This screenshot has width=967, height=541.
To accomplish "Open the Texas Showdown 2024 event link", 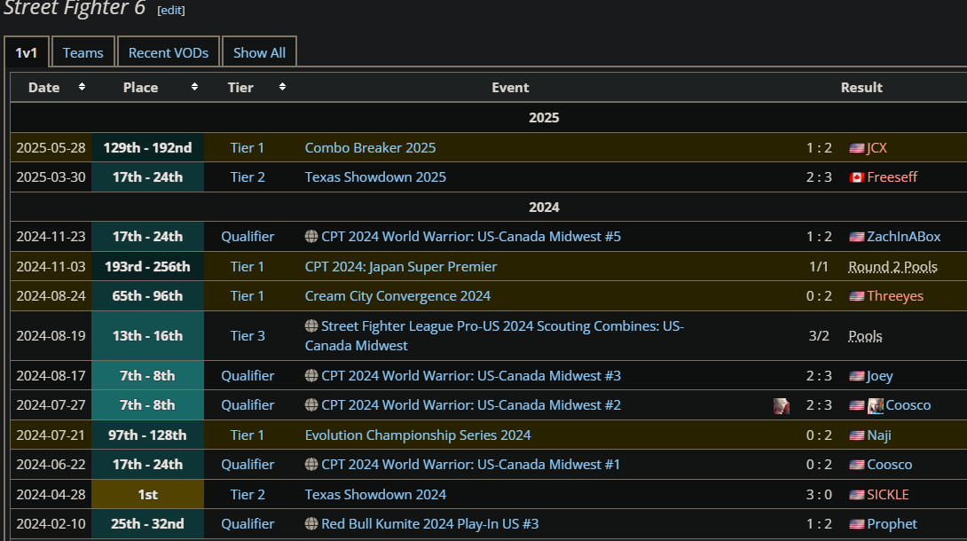I will pyautogui.click(x=375, y=495).
